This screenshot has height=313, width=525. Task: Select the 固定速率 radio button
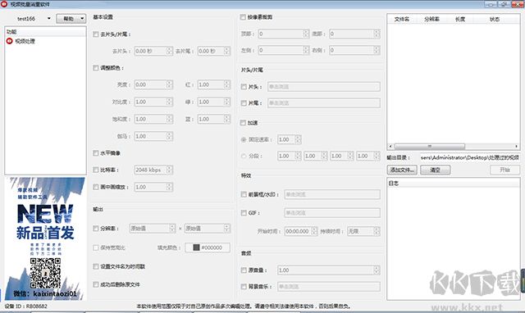tap(244, 139)
